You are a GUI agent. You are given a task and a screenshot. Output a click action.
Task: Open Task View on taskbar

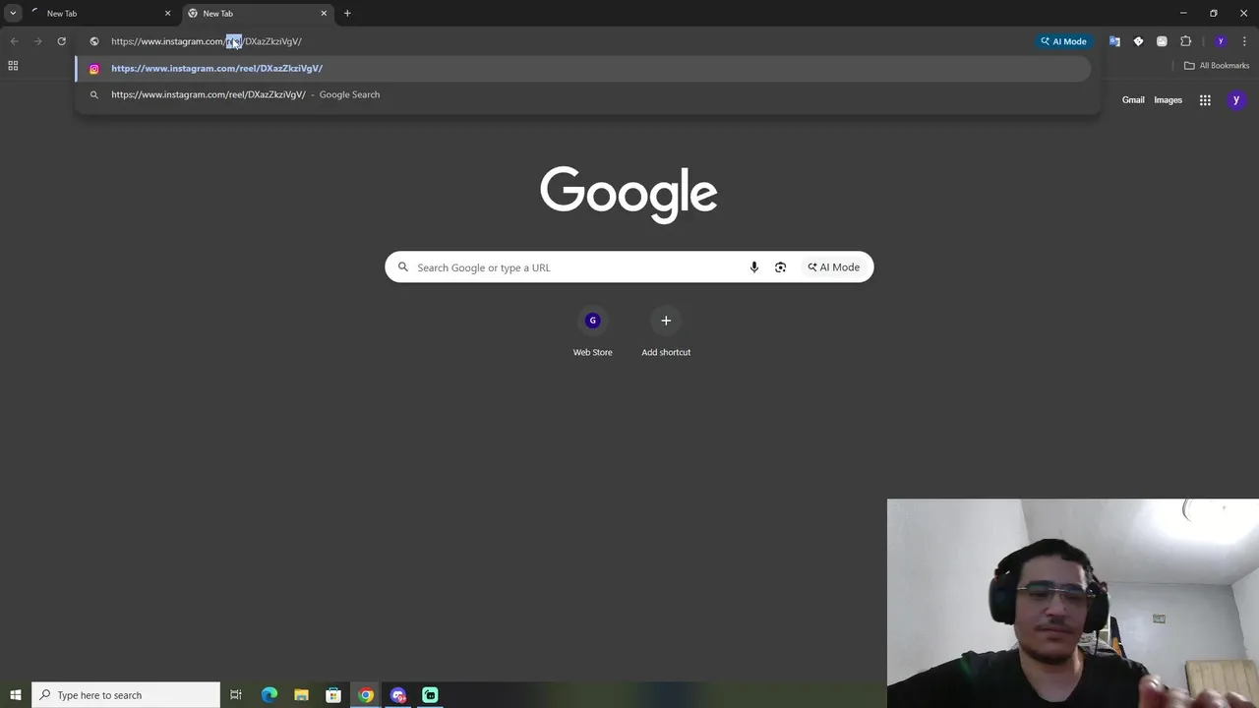pyautogui.click(x=236, y=695)
